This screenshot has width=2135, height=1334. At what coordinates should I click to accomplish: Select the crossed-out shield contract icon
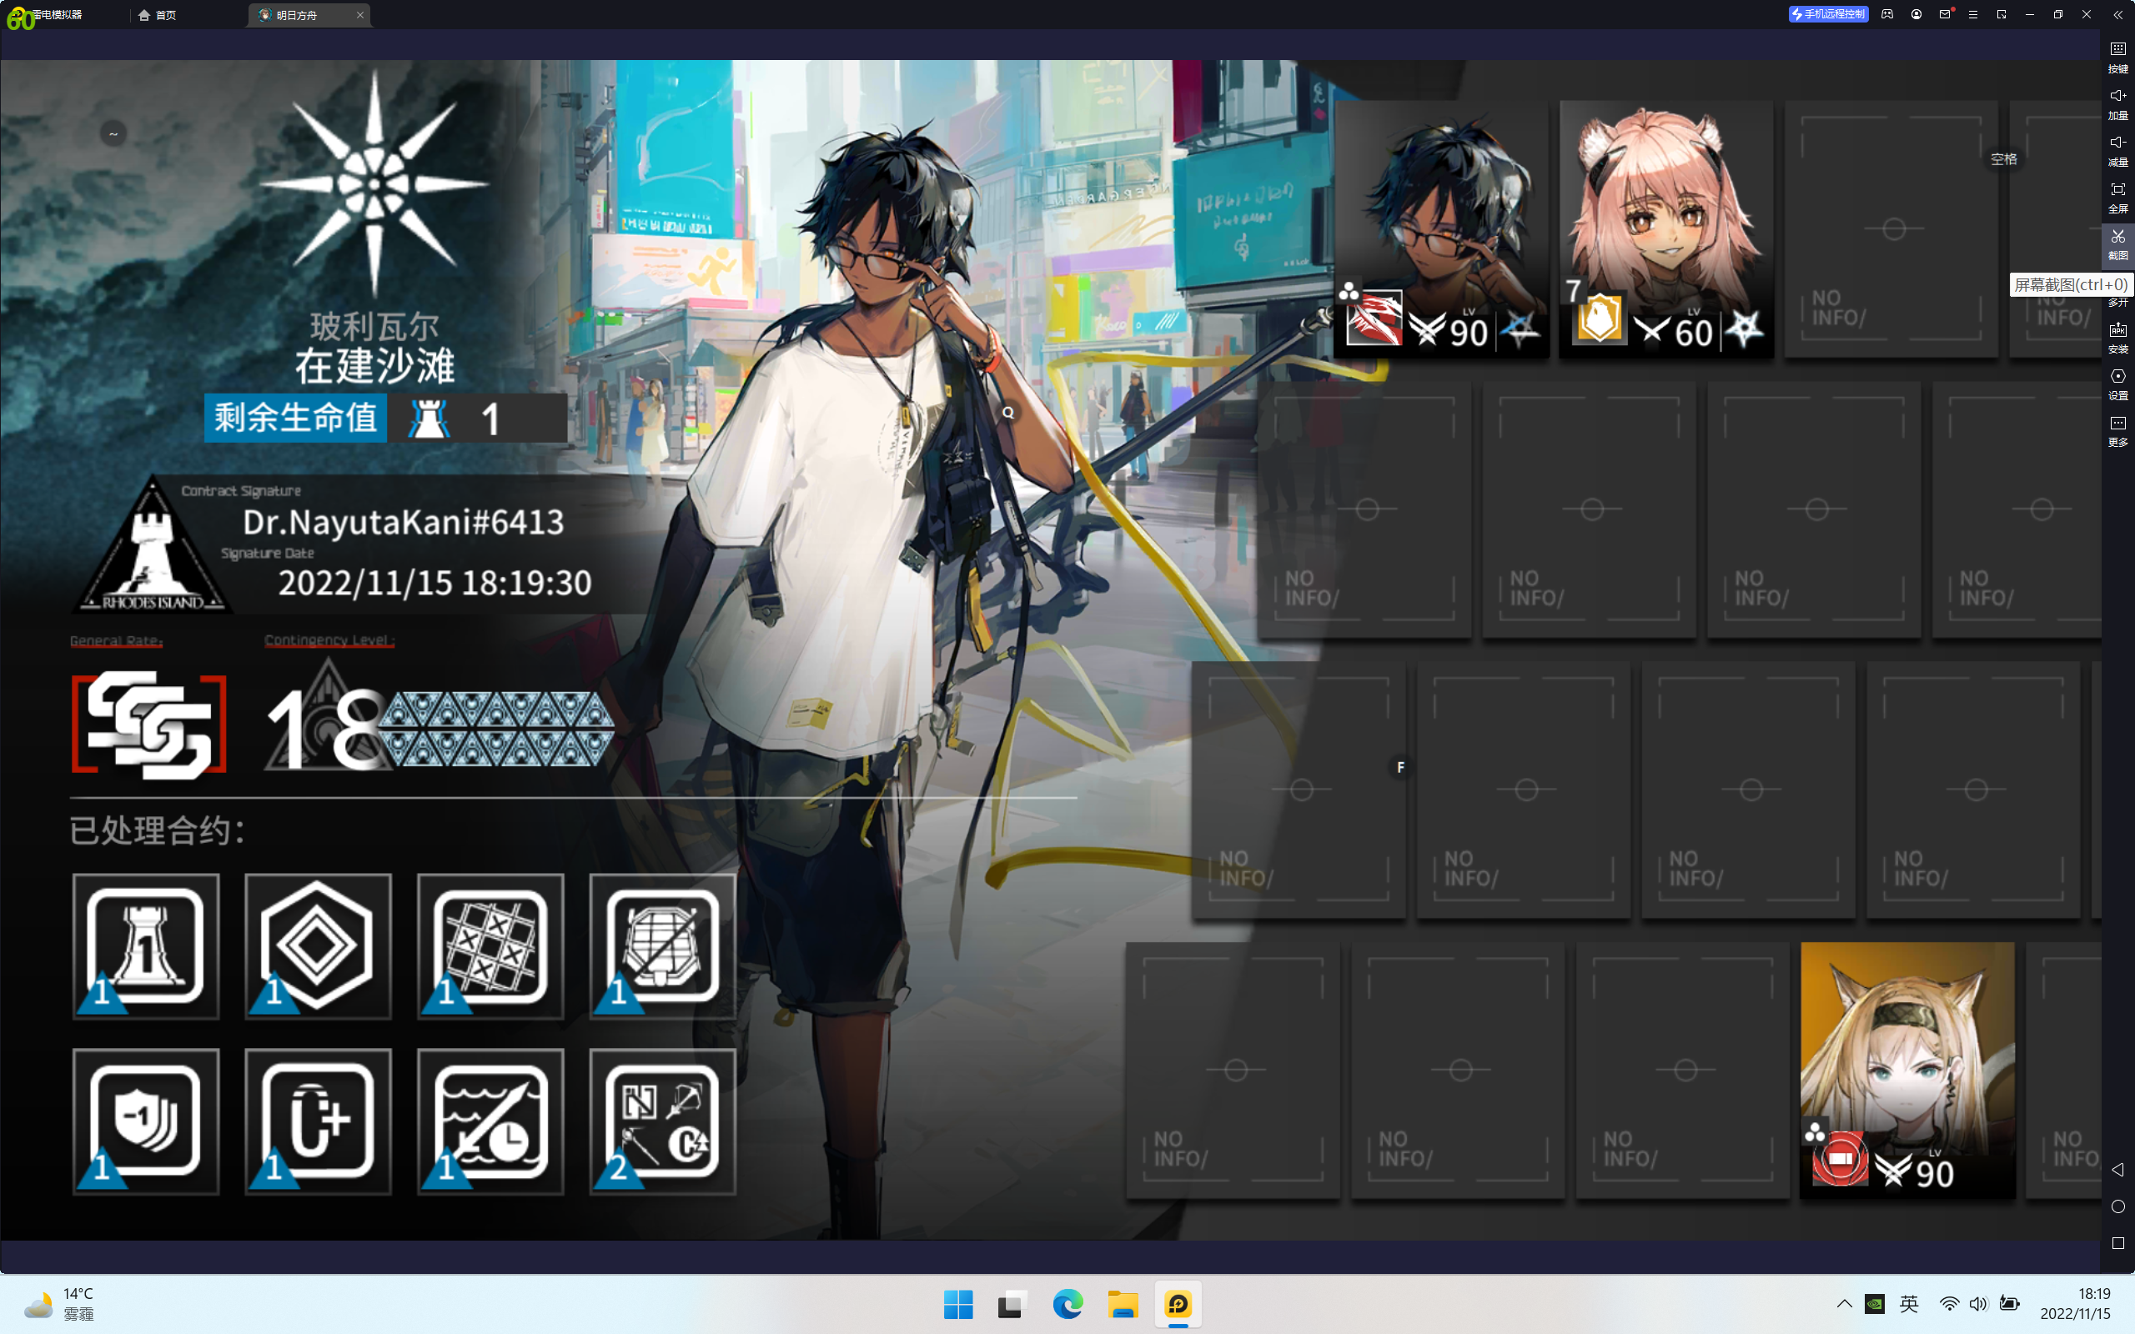pyautogui.click(x=661, y=945)
